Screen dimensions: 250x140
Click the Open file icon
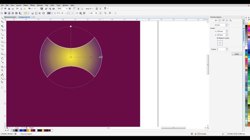pyautogui.click(x=5, y=9)
